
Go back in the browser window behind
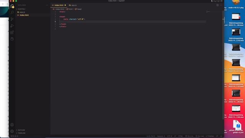pos(3,4)
